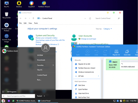Screen dimensions: 138x103
Task: Expand the address bar history dropdown
Action: [x=85, y=19]
